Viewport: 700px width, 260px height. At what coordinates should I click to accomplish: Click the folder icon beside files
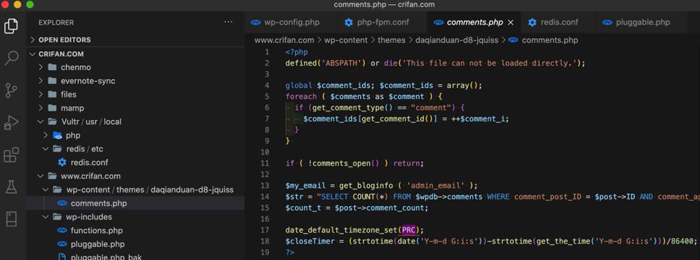[x=52, y=95]
